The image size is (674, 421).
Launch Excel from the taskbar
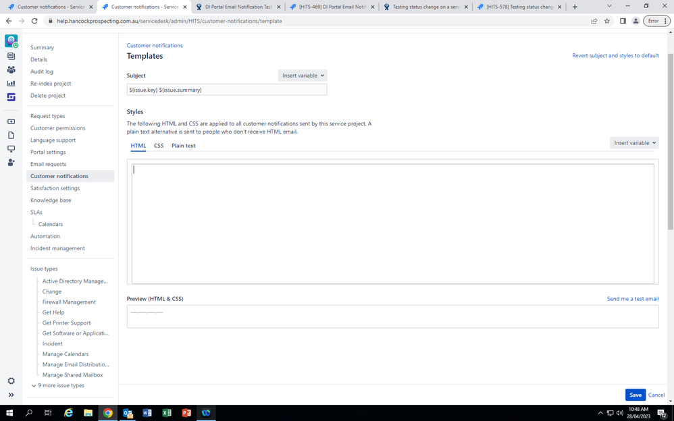[167, 412]
